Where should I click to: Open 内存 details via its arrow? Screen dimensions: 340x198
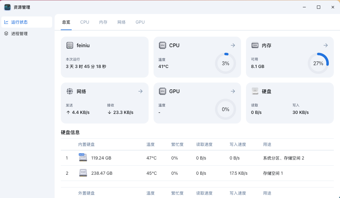pos(325,45)
